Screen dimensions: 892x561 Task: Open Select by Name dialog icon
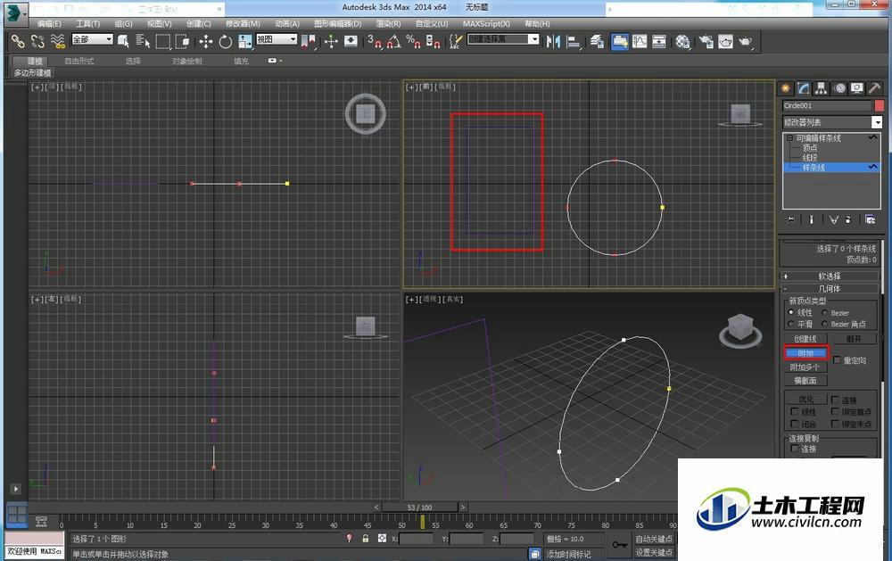(x=143, y=41)
